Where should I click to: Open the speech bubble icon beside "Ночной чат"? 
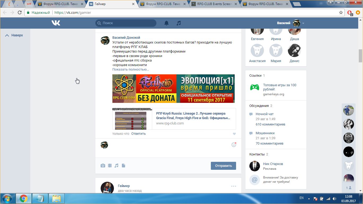pos(251,114)
